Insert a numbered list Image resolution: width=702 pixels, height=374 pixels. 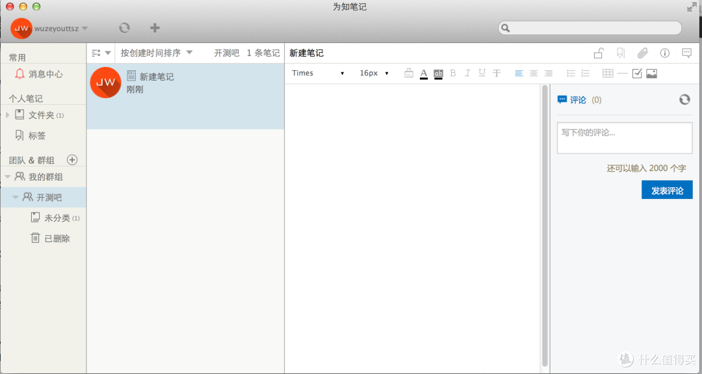585,73
